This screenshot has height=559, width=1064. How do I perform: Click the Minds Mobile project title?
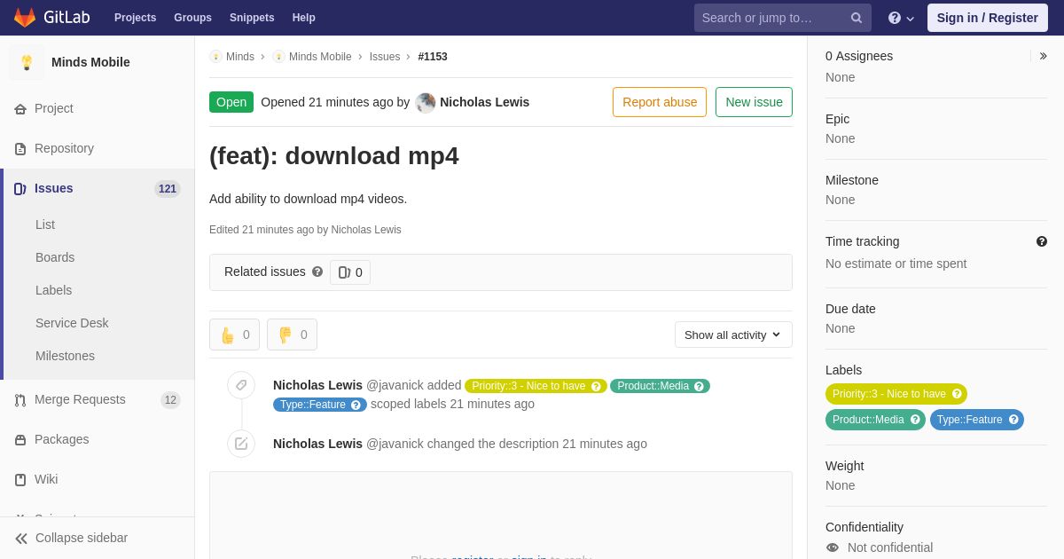coord(90,62)
